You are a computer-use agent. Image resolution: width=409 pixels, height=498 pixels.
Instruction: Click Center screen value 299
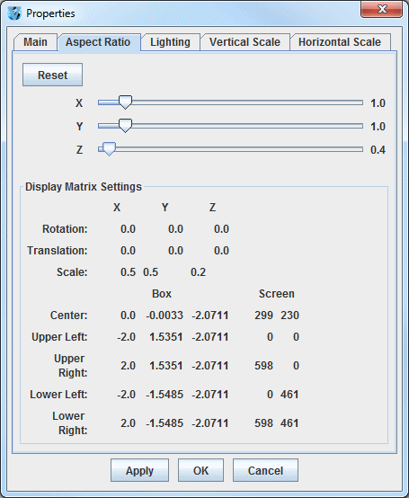pos(263,316)
